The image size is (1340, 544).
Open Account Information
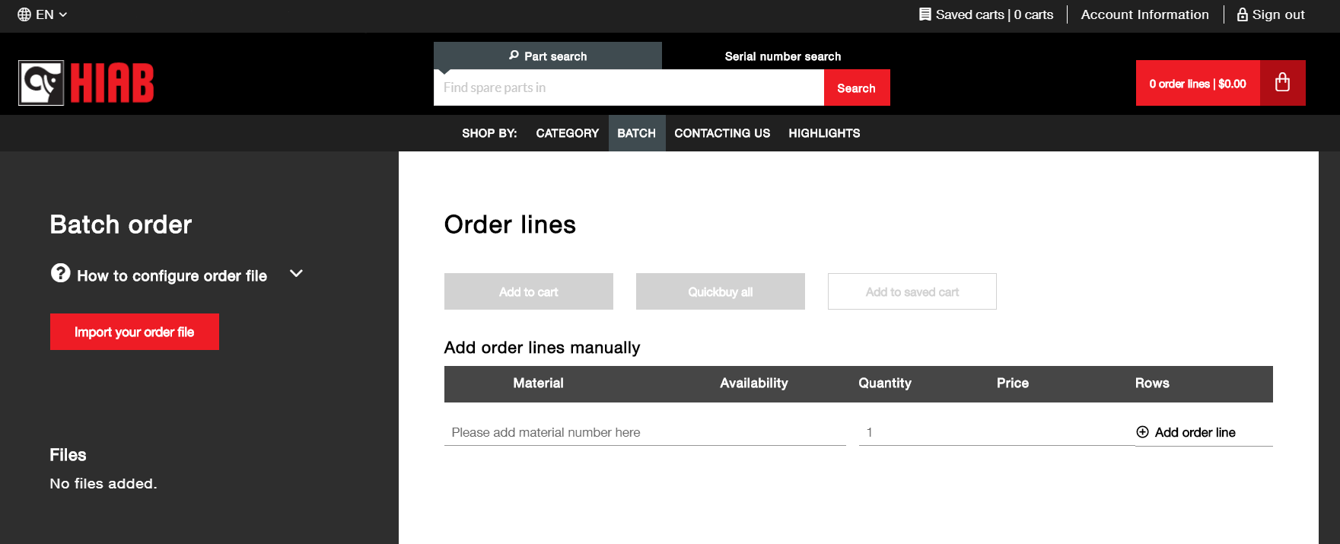[1144, 14]
